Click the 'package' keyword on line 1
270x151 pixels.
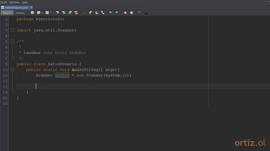coord(25,19)
